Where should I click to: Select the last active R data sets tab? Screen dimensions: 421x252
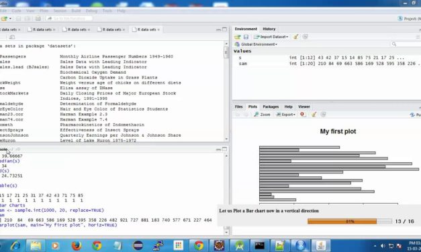click(146, 29)
